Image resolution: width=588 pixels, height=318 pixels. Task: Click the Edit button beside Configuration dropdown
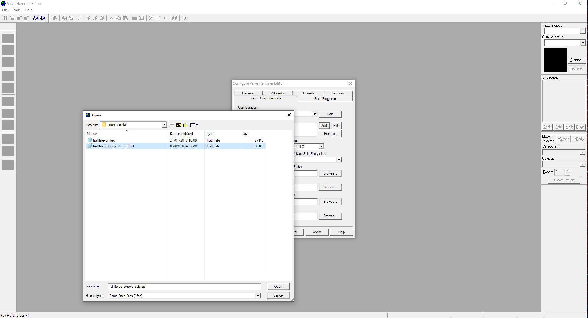click(x=330, y=114)
